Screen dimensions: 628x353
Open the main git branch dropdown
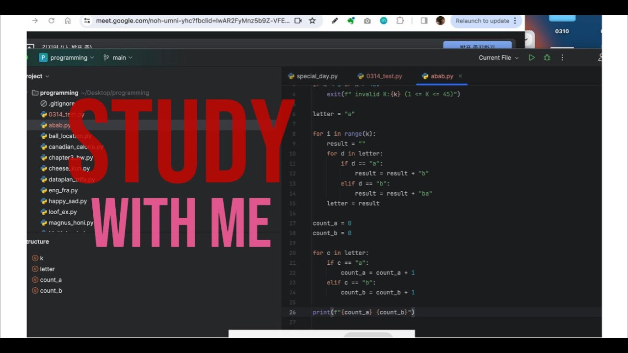click(x=118, y=57)
